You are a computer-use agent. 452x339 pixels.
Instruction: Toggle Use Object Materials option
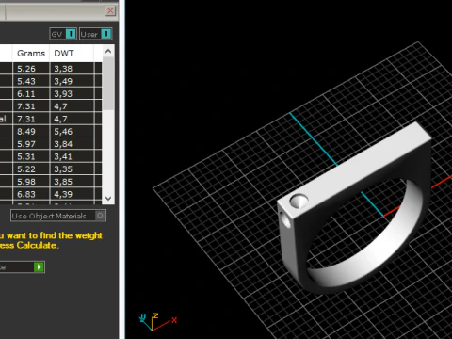point(58,216)
